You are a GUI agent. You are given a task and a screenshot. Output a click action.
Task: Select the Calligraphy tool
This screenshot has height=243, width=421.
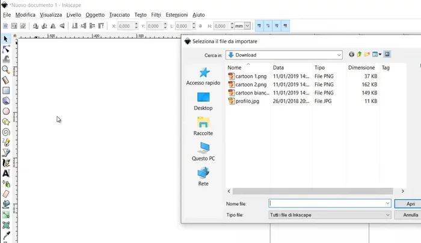[x=6, y=163]
